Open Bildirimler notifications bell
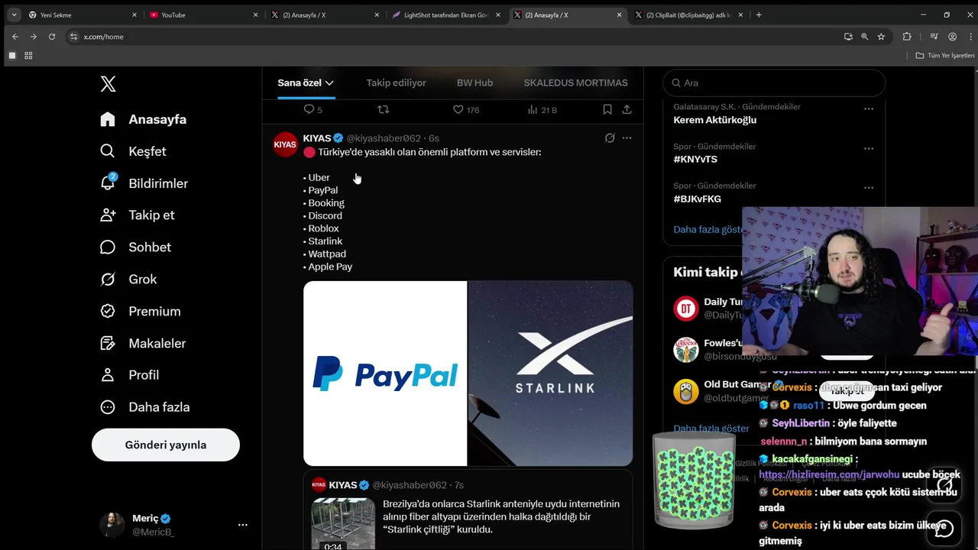The image size is (978, 550). click(x=144, y=183)
